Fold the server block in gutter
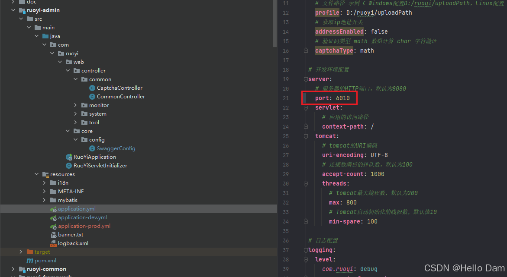507x277 pixels. (306, 79)
